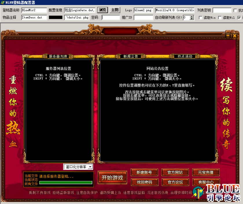Open the 官方论坛 forum

[x=175, y=182]
